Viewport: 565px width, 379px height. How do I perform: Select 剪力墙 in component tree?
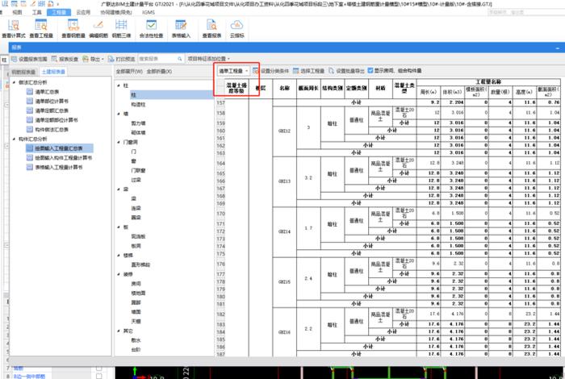(x=138, y=123)
